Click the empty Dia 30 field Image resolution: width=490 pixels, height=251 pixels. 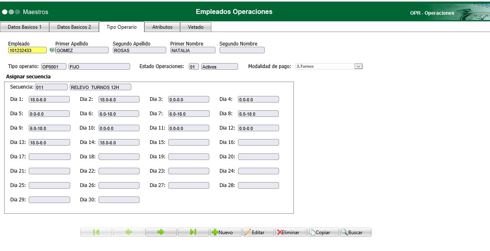(119, 200)
